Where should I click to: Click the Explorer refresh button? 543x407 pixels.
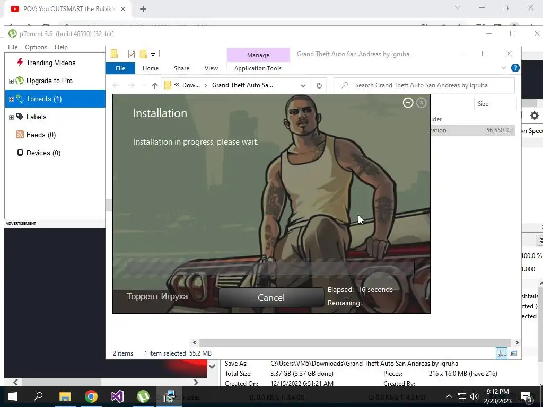[319, 85]
